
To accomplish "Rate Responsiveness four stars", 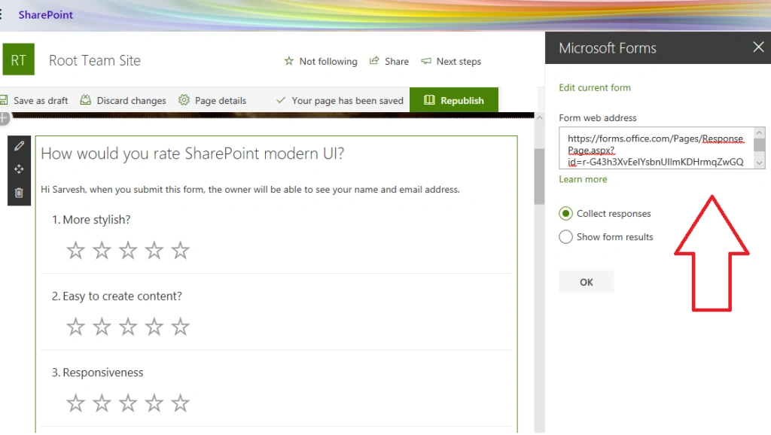I will point(154,403).
